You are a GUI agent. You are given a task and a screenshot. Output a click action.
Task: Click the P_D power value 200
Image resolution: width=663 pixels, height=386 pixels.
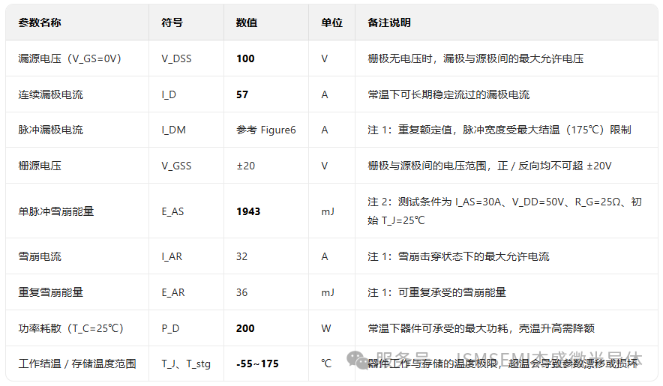point(245,328)
